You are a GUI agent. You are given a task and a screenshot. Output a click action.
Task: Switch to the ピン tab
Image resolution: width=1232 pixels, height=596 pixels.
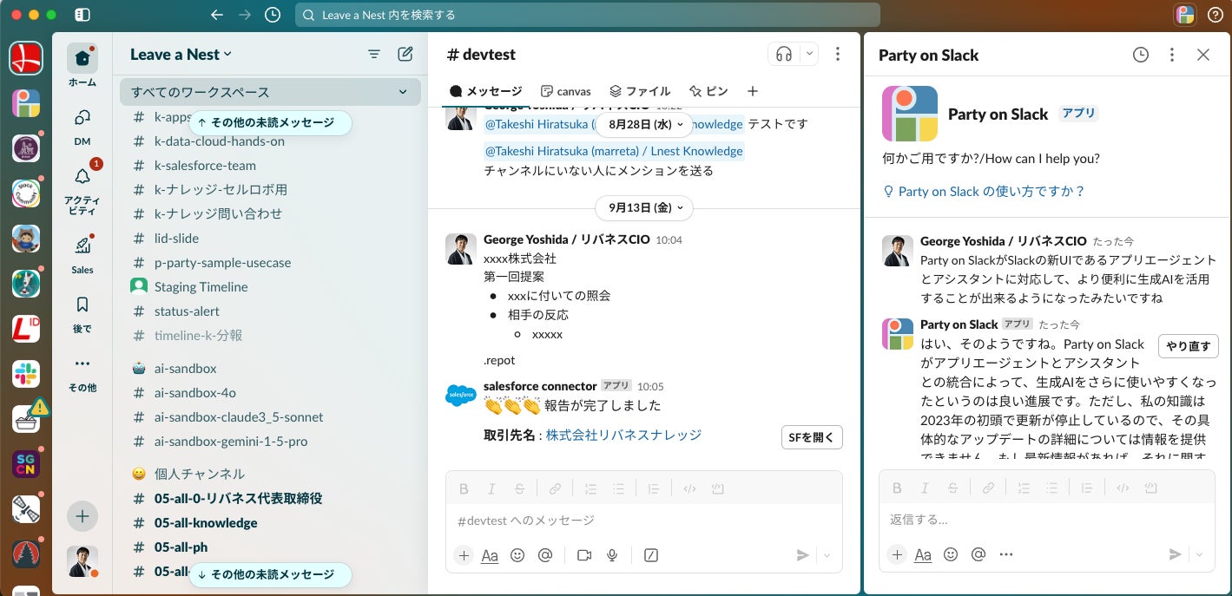coord(708,91)
